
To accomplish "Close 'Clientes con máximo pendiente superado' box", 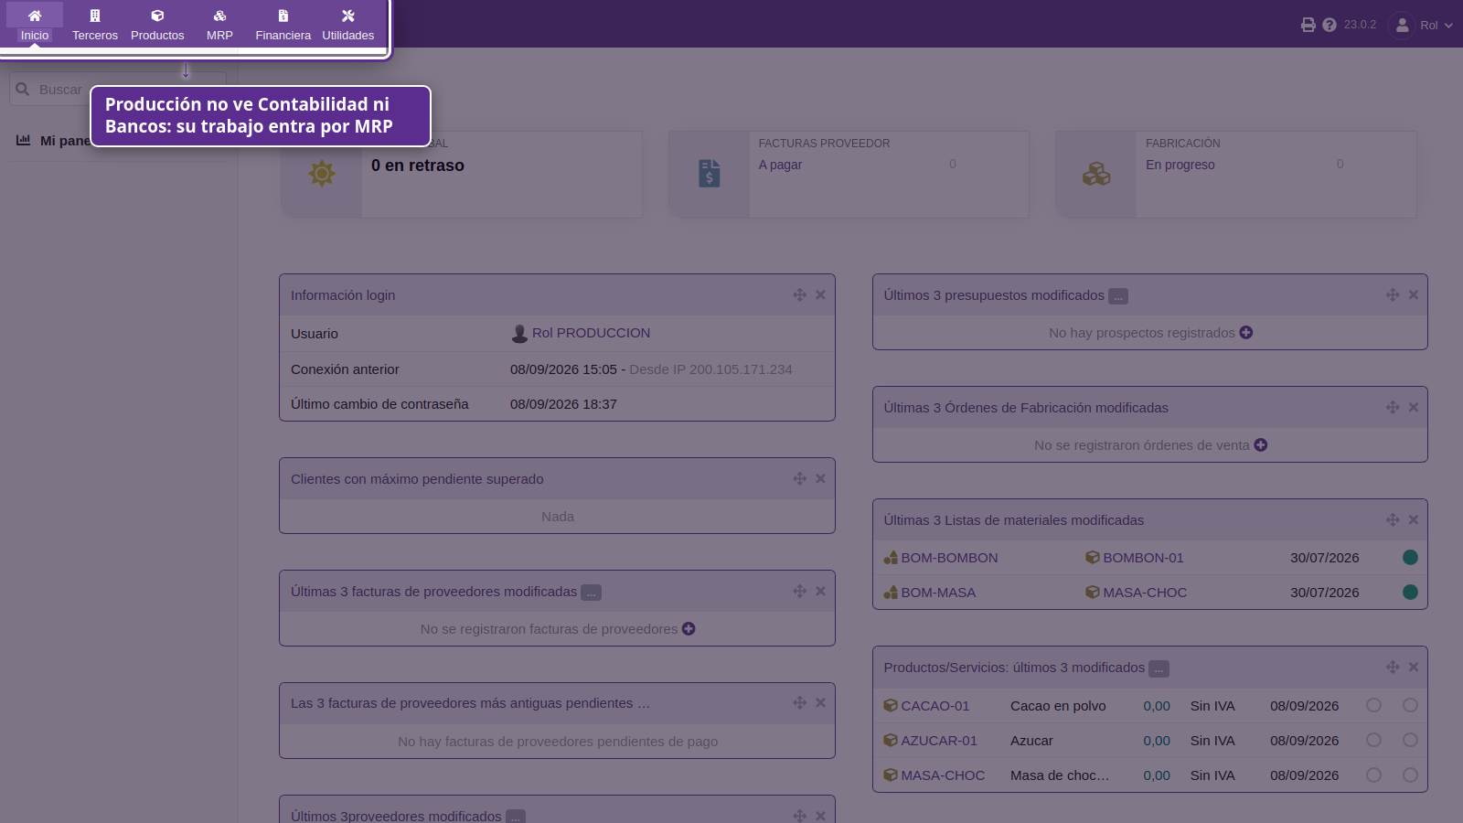I will coord(821,478).
